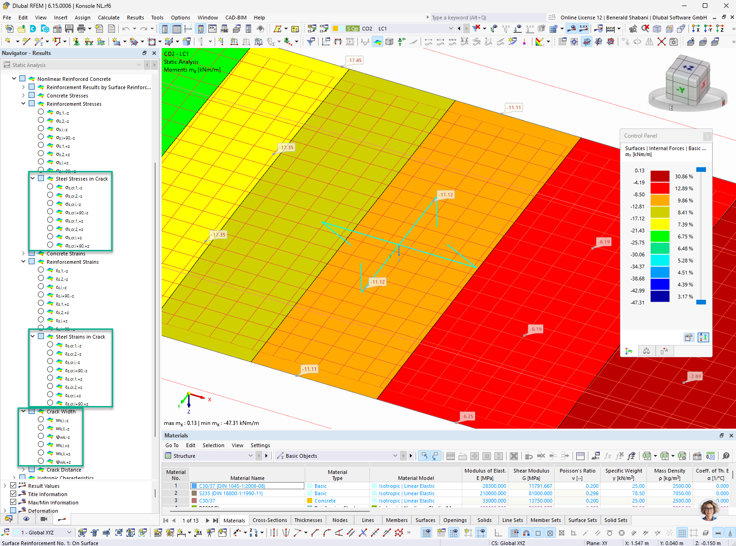Click the Print icon in main toolbar
The width and height of the screenshot is (736, 546).
tap(81, 29)
